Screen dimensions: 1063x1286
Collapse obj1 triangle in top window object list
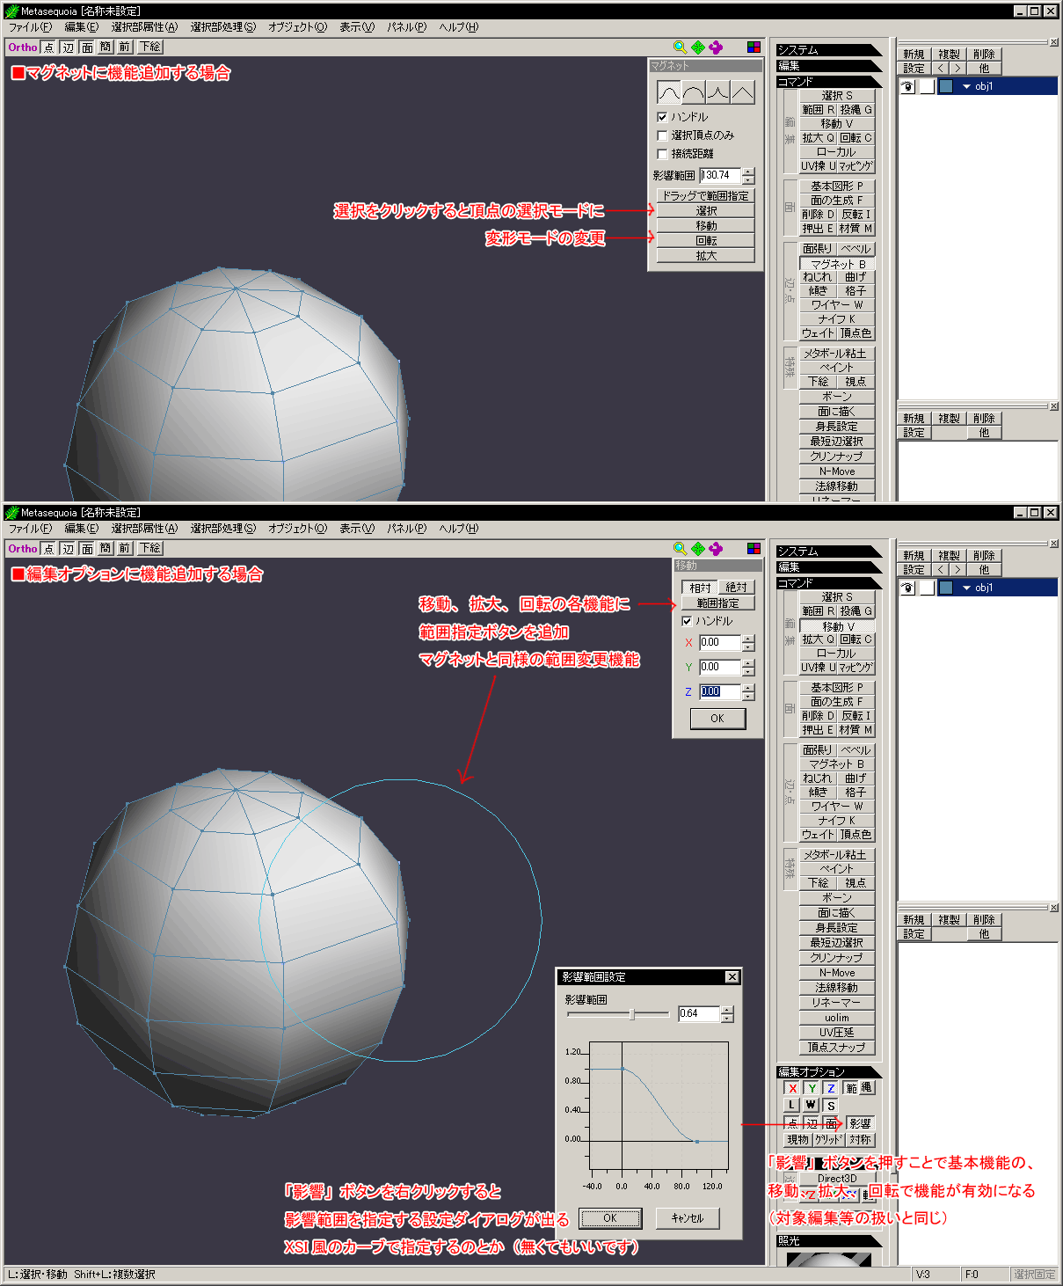click(966, 87)
